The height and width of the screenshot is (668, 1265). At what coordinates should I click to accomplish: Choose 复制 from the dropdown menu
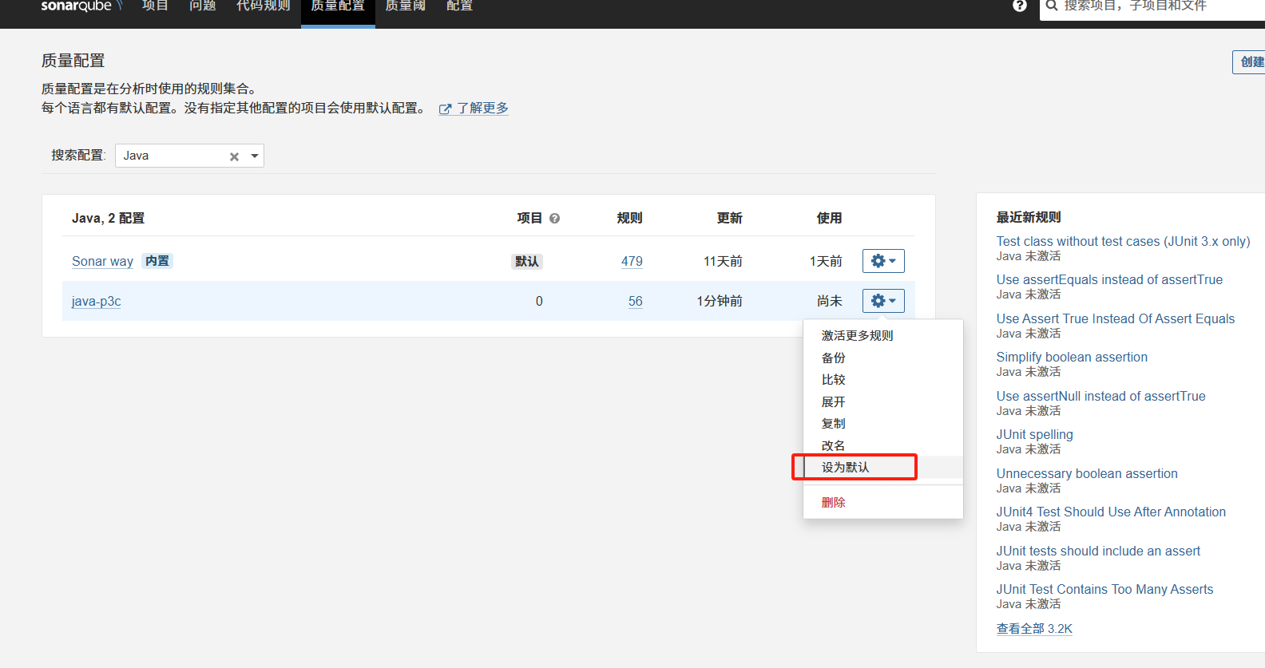[x=882, y=423]
